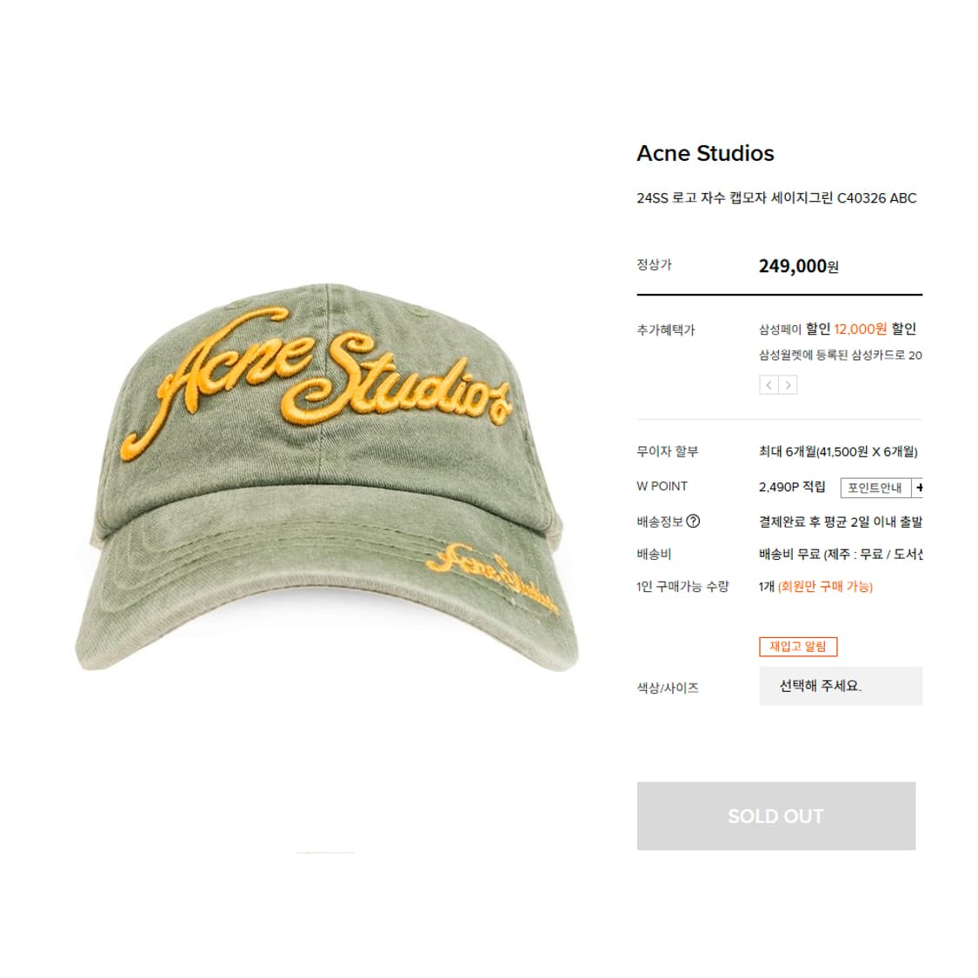The width and height of the screenshot is (978, 978).
Task: Expand W POINT details with plus icon
Action: click(x=918, y=487)
